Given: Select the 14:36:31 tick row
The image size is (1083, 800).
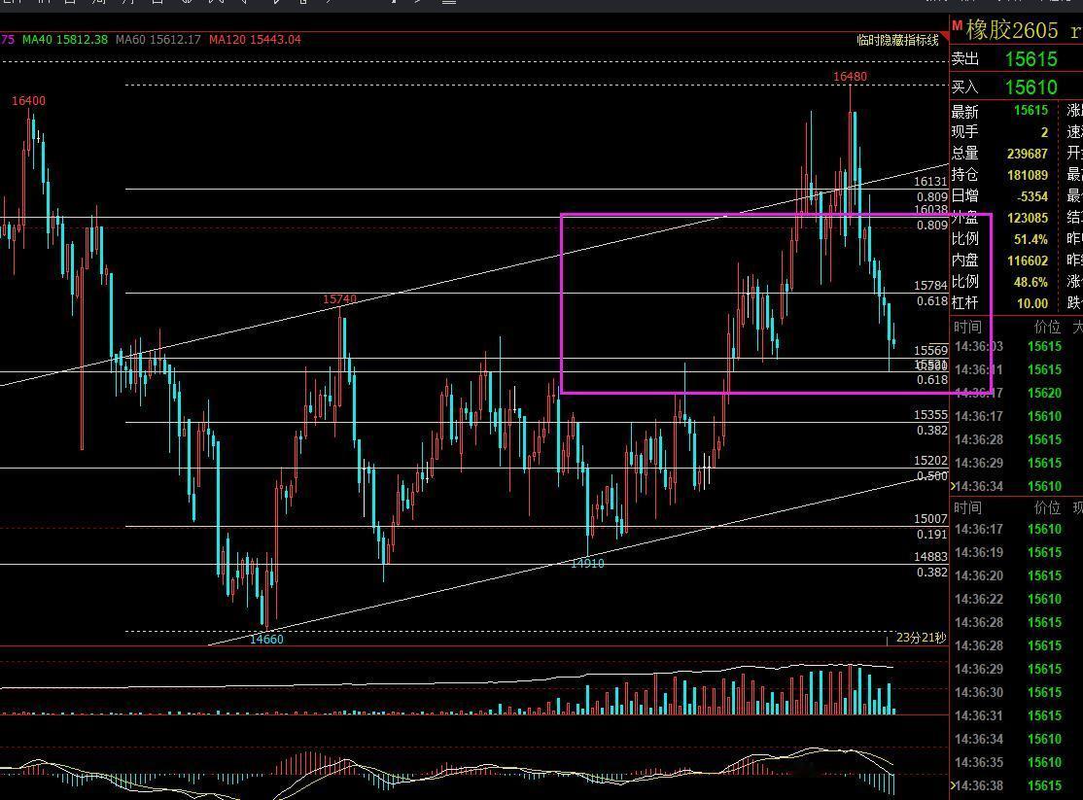Looking at the screenshot, I should (x=1017, y=715).
